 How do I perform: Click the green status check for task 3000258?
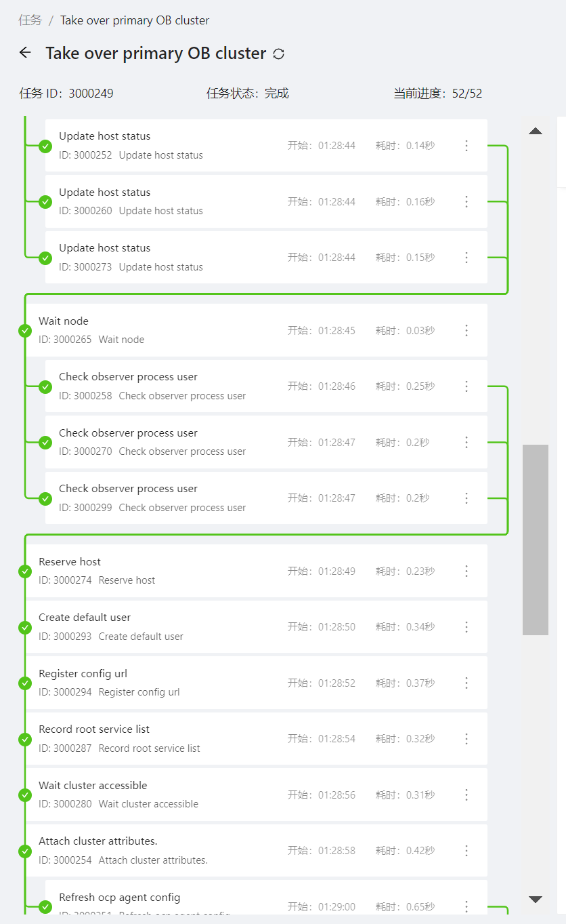45,387
